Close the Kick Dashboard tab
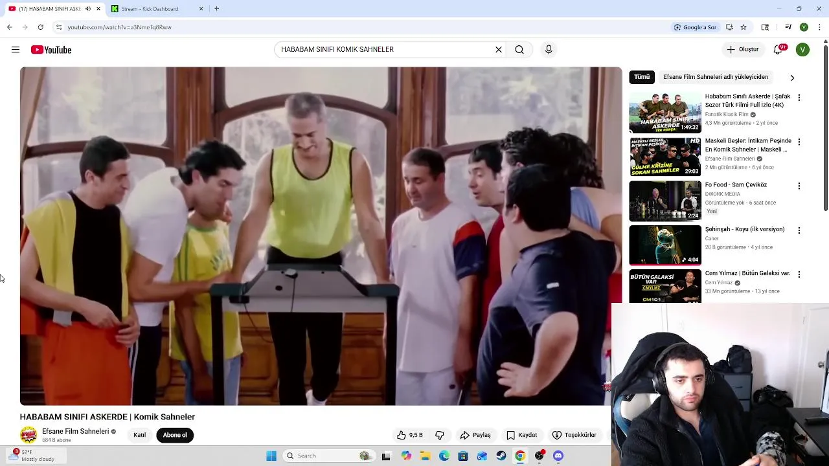This screenshot has width=829, height=466. coord(201,9)
